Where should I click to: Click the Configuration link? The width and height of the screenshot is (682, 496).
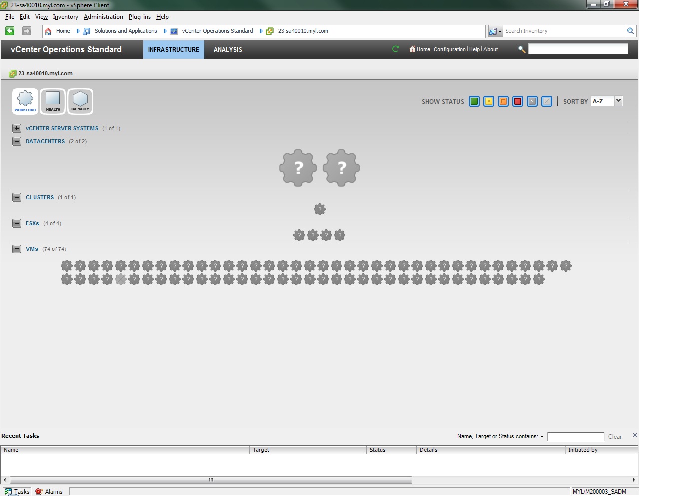[450, 49]
